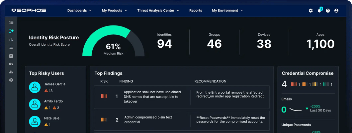The image size is (352, 133).
Task: Click the help question mark icon
Action: coord(328,11)
